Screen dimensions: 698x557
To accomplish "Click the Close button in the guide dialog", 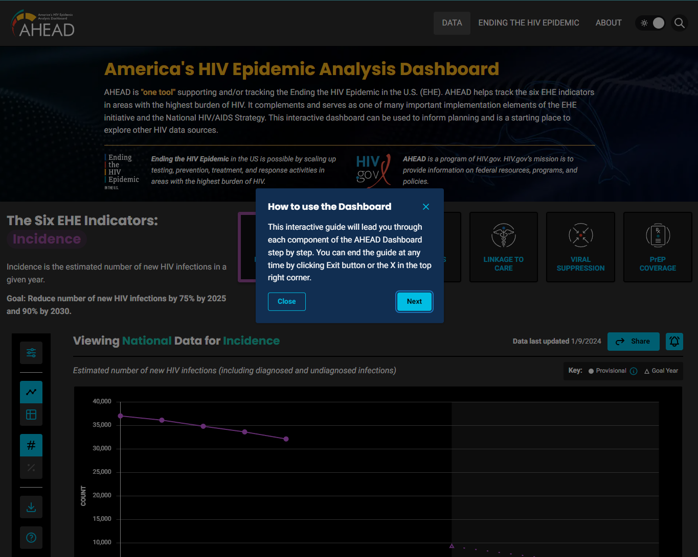I will coord(287,302).
